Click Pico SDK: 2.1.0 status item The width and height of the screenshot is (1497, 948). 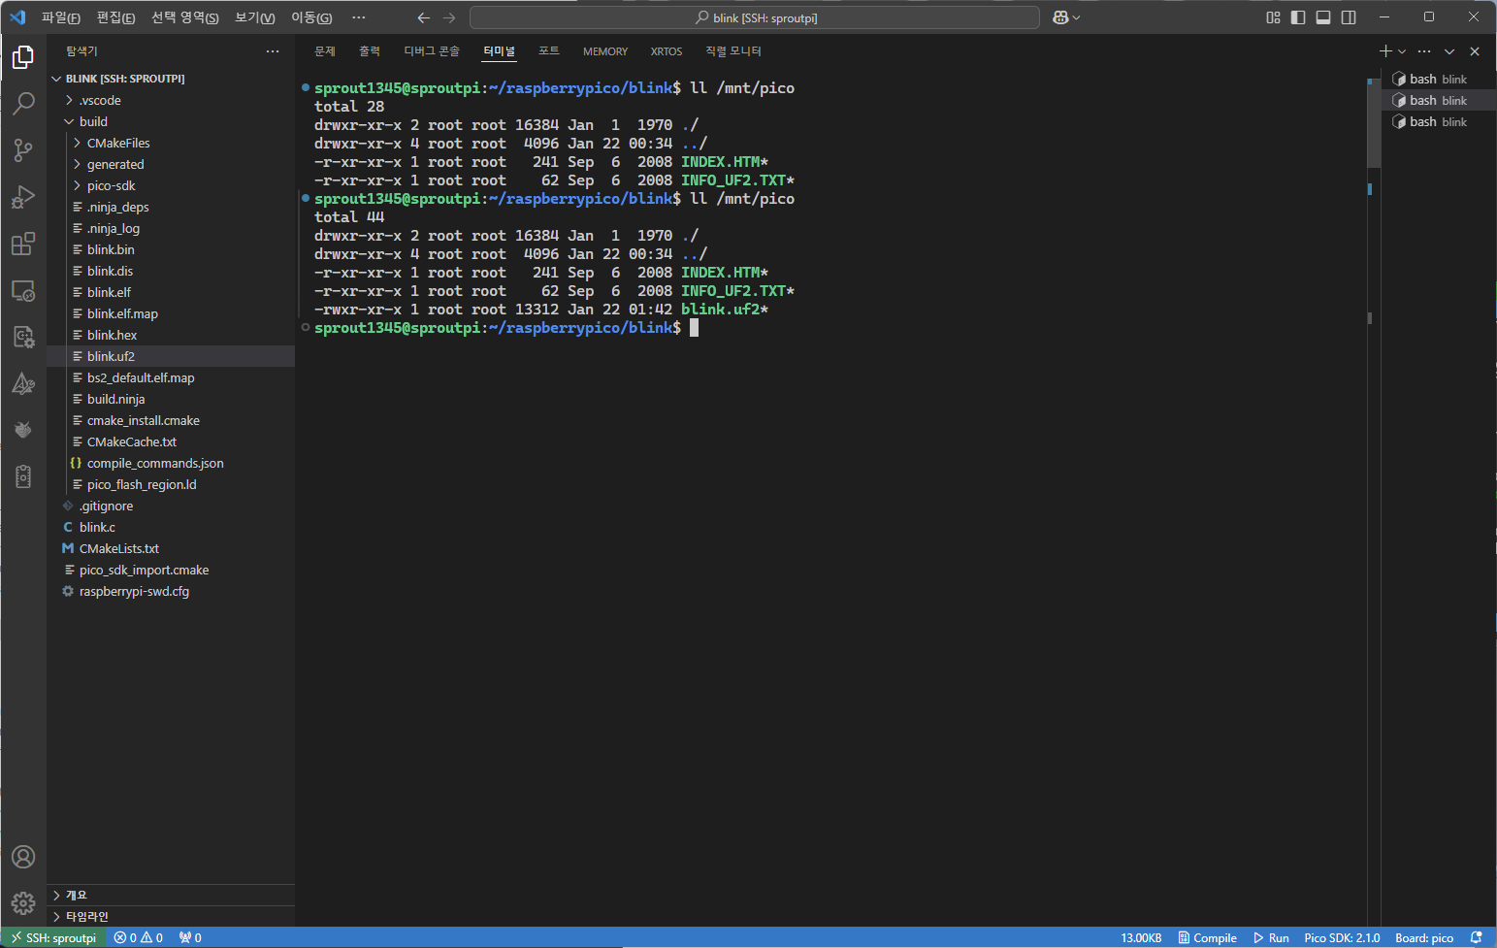tap(1342, 937)
